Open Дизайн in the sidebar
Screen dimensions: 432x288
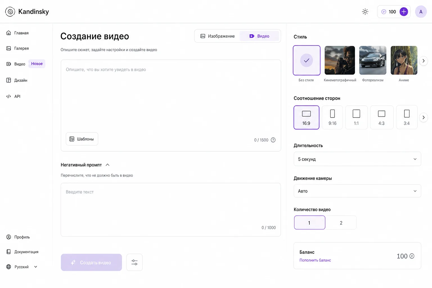point(17,80)
